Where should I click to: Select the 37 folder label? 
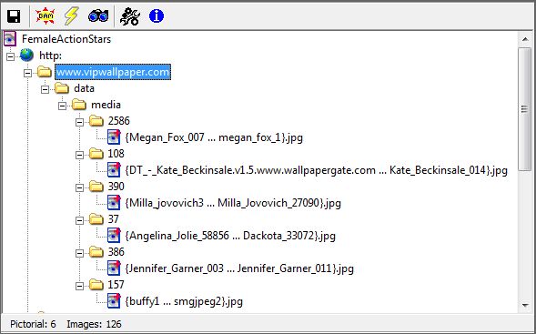tap(114, 219)
